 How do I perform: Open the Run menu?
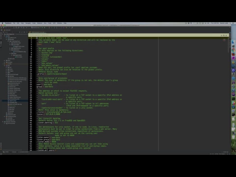[45, 23]
